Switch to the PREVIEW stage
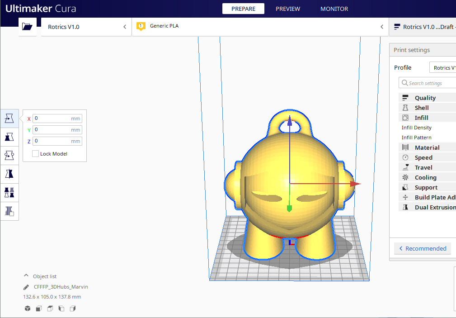Image resolution: width=456 pixels, height=318 pixels. coord(288,9)
